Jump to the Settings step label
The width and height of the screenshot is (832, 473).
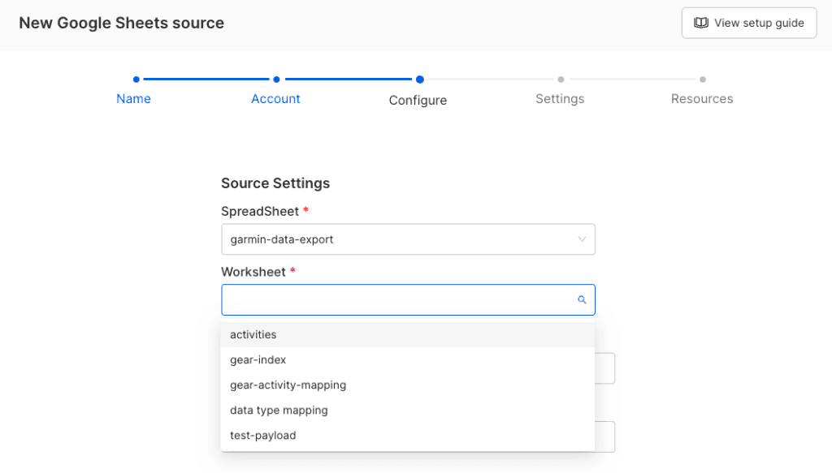(x=560, y=99)
